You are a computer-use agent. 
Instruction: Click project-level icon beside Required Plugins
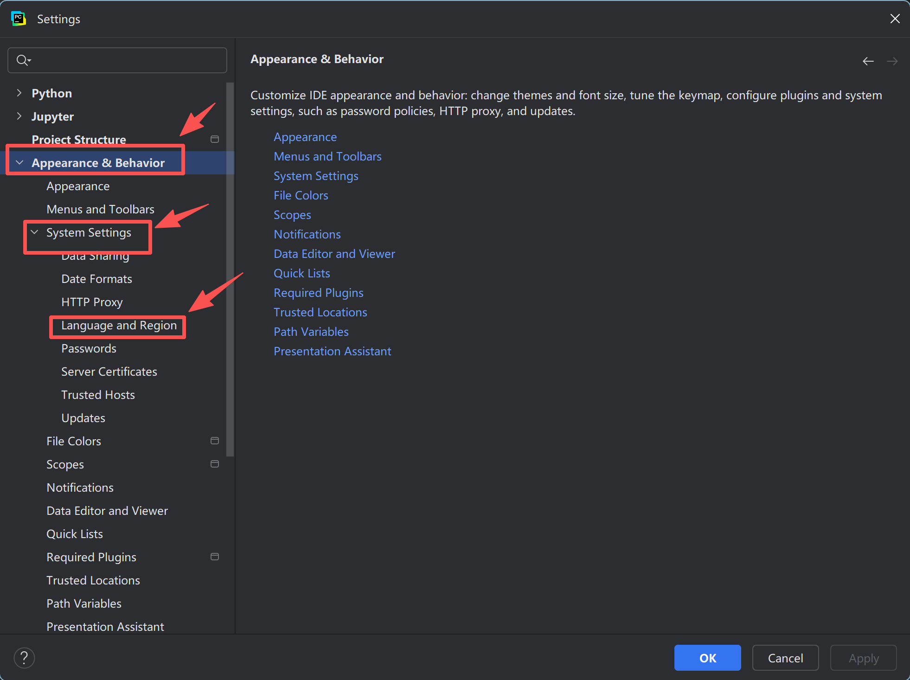(215, 557)
